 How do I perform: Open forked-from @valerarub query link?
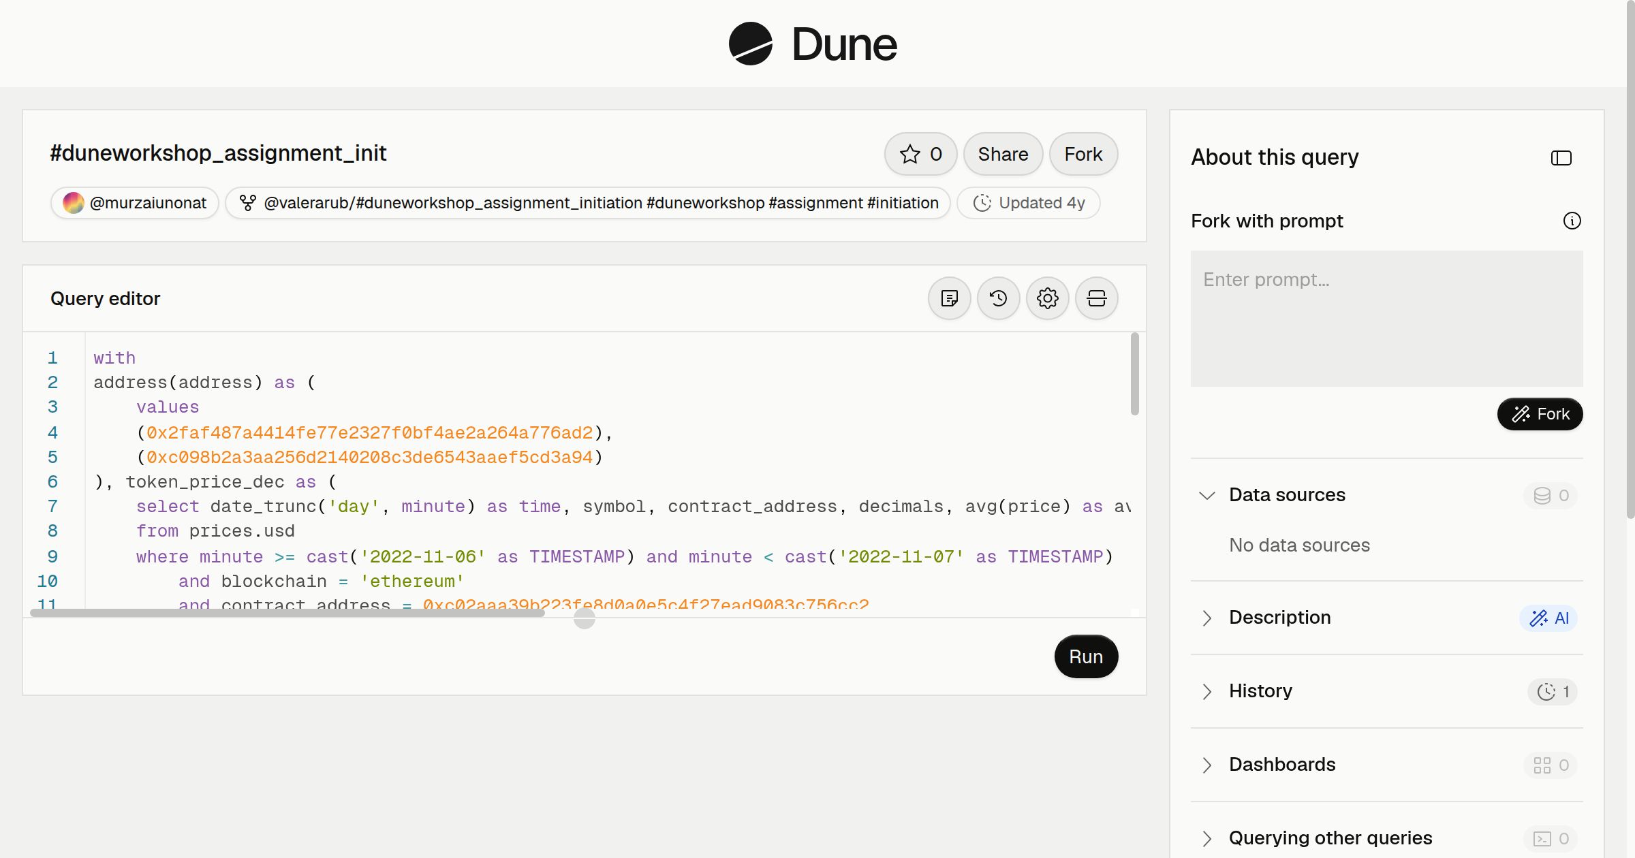[x=588, y=203]
